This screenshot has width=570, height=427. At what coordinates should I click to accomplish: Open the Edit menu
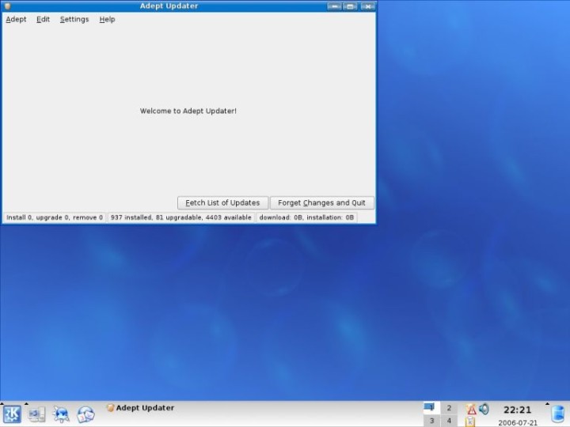coord(43,19)
